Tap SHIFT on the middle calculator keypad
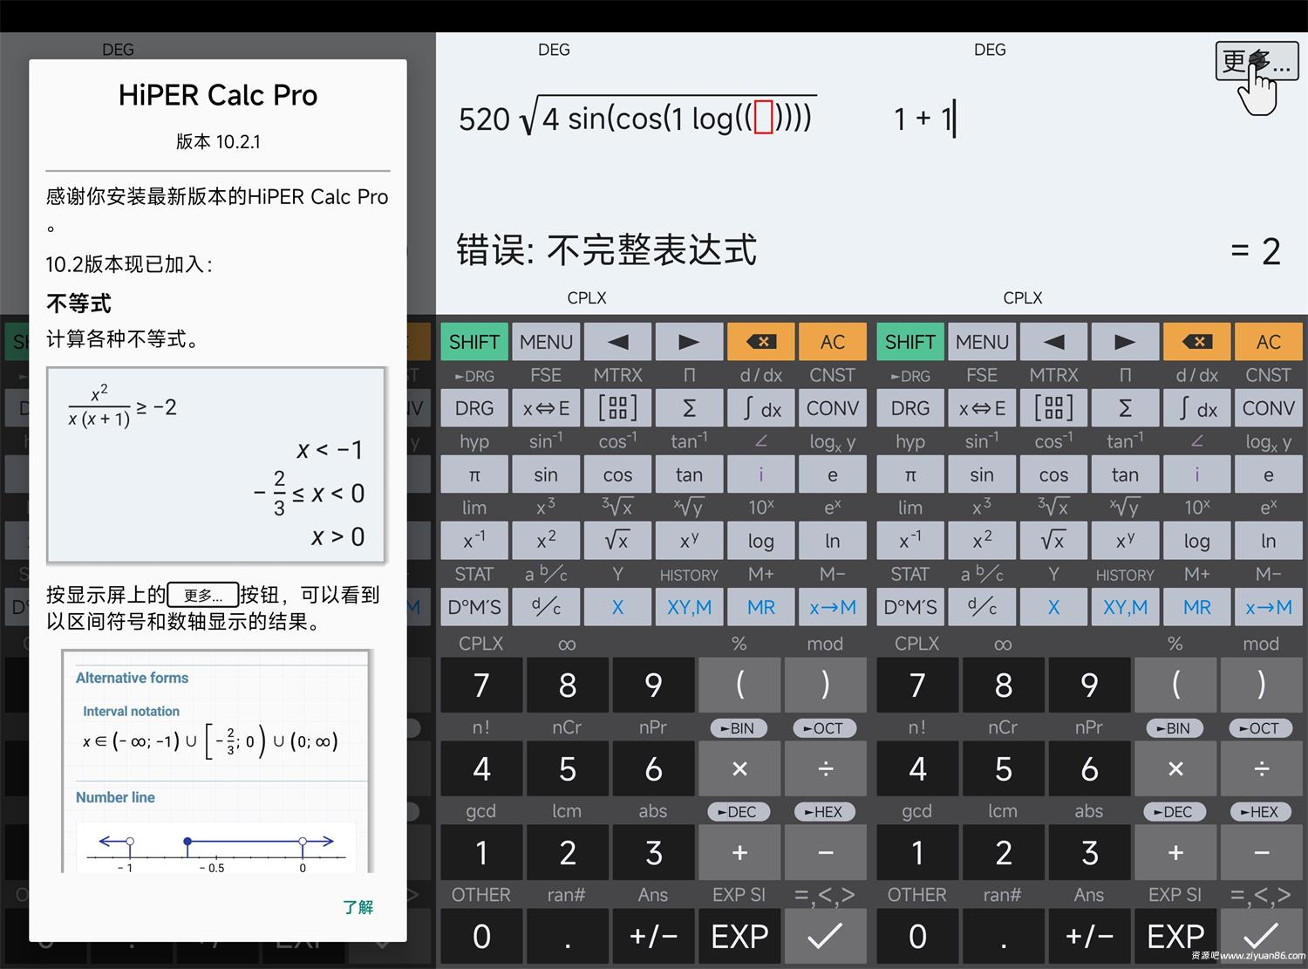 [473, 342]
